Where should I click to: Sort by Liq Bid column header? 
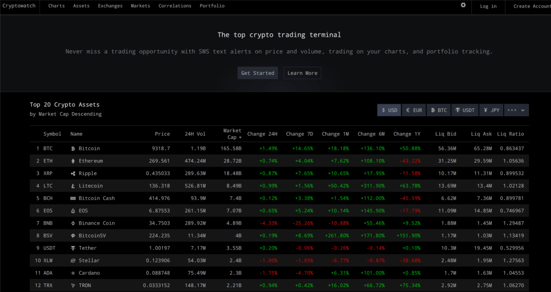pos(446,134)
